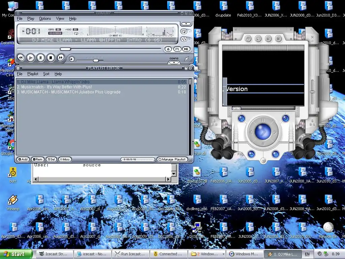Mute audio with Winamp speaker icon
345x259 pixels.
(x=72, y=59)
